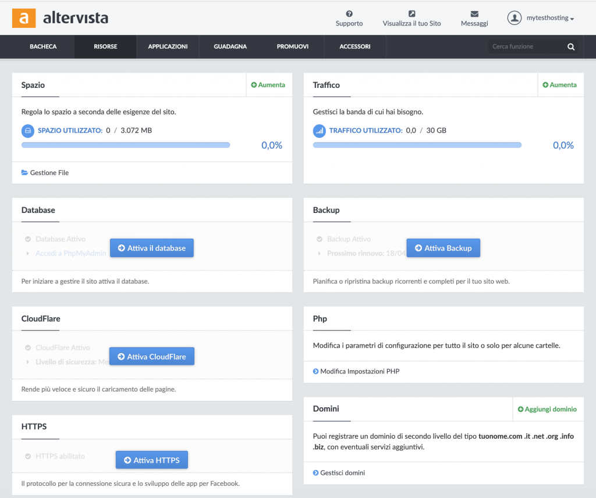Click the Spazio usage progress bar
This screenshot has width=596, height=498.
point(126,145)
